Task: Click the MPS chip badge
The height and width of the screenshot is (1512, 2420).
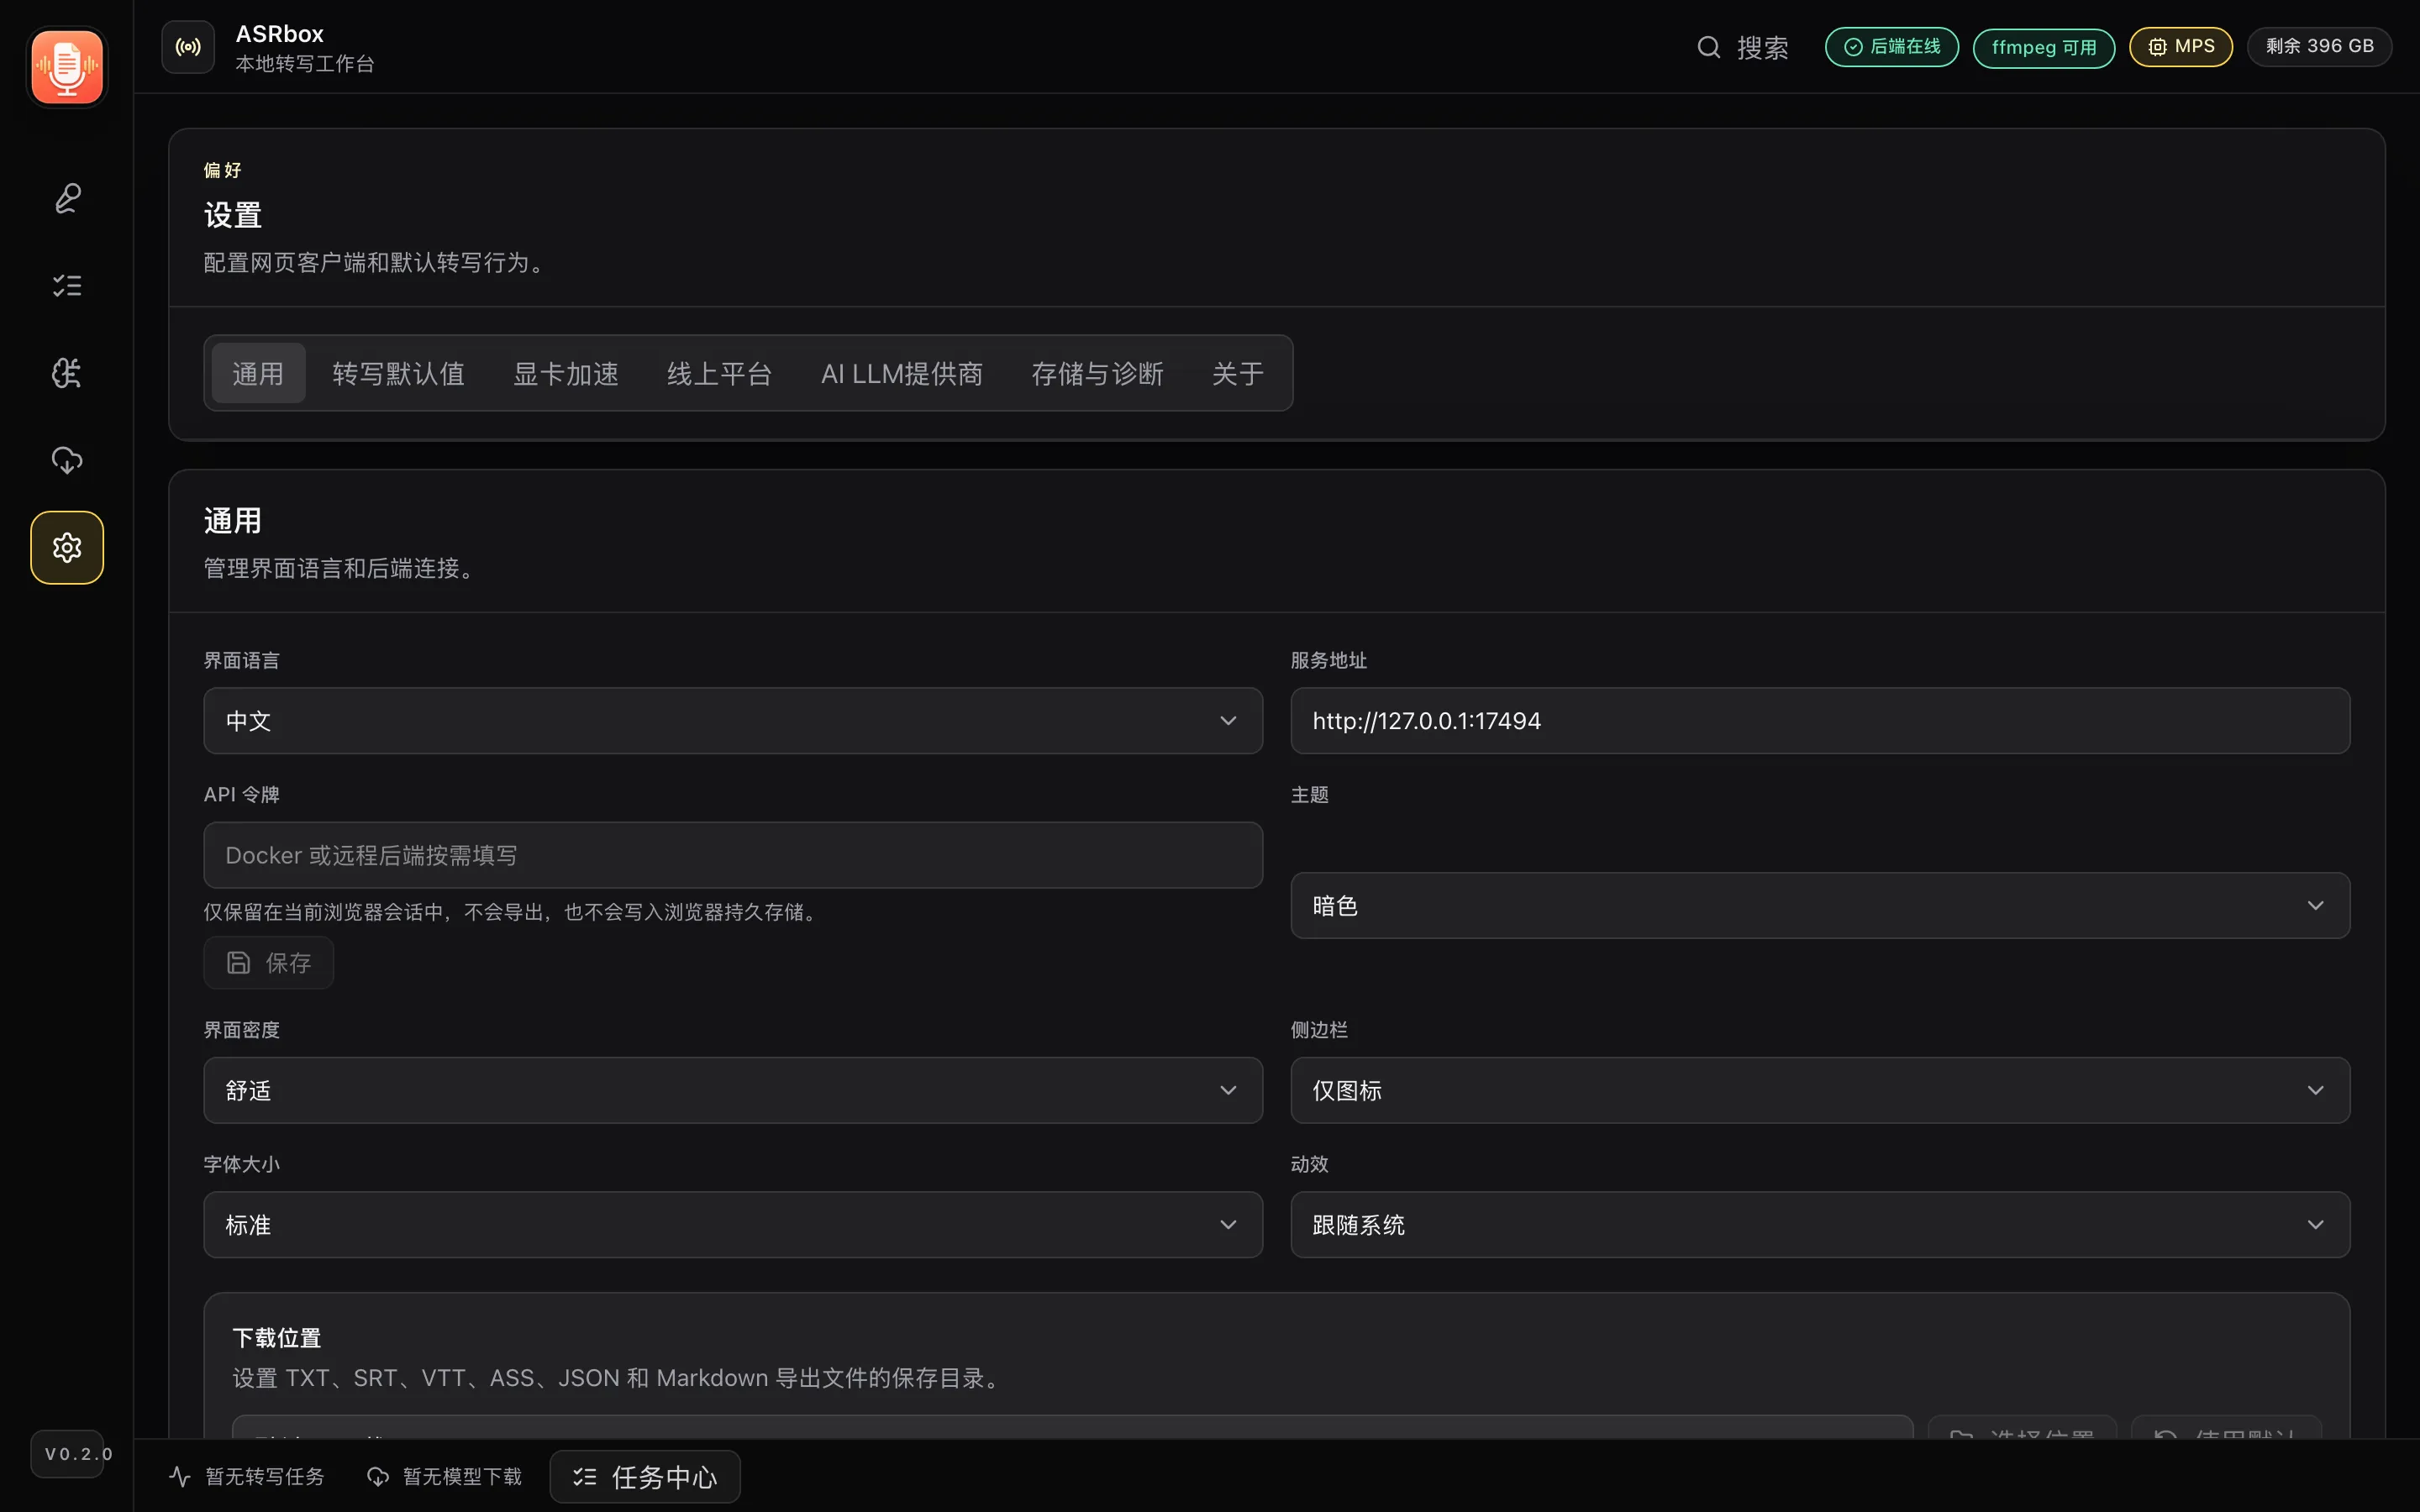Action: pos(2180,47)
